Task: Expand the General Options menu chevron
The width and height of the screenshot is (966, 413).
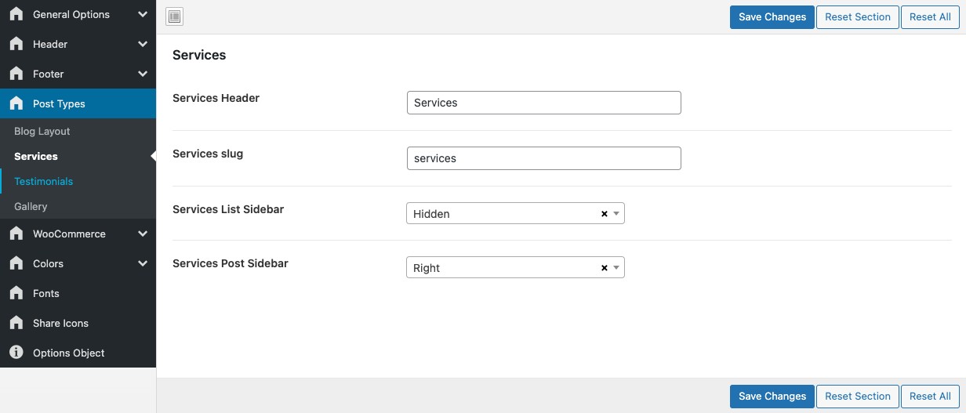Action: [x=142, y=14]
